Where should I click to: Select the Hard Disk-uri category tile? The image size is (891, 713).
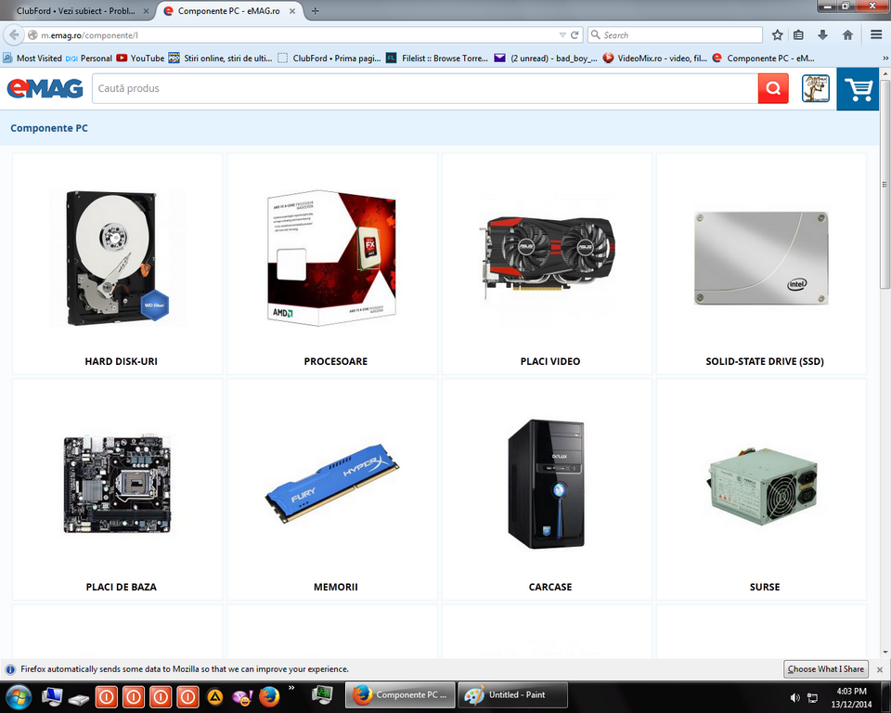[x=118, y=265]
